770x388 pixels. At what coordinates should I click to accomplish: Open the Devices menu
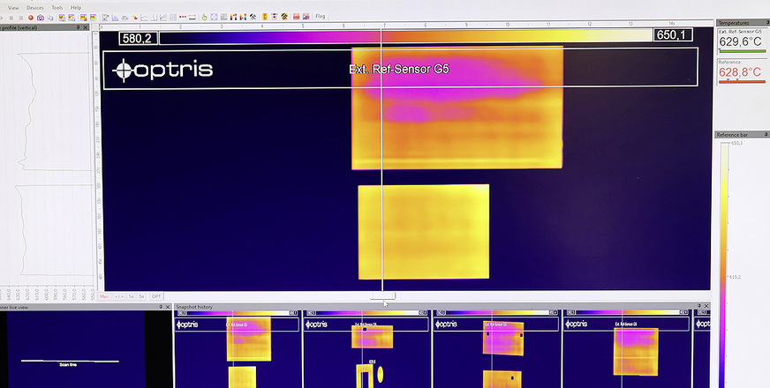point(34,7)
